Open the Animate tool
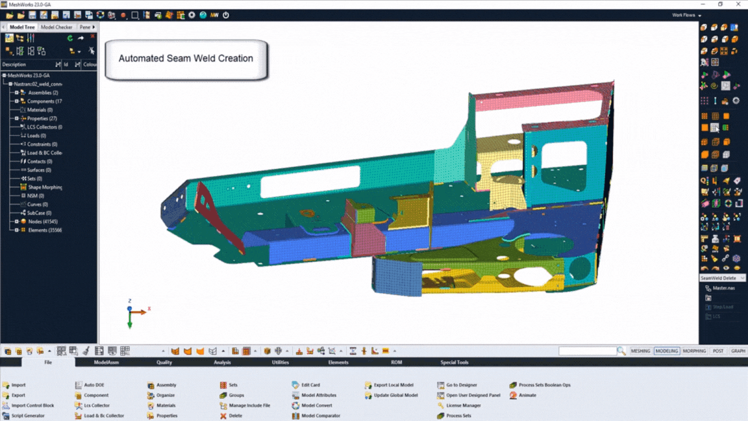The width and height of the screenshot is (748, 421). 514,395
